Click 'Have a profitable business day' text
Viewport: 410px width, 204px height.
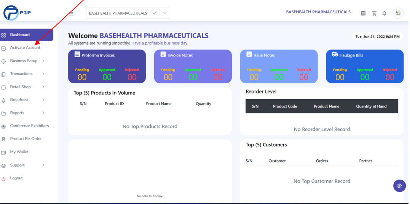pyautogui.click(x=160, y=43)
